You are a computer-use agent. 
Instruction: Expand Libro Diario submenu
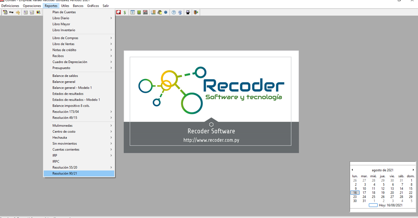point(79,18)
